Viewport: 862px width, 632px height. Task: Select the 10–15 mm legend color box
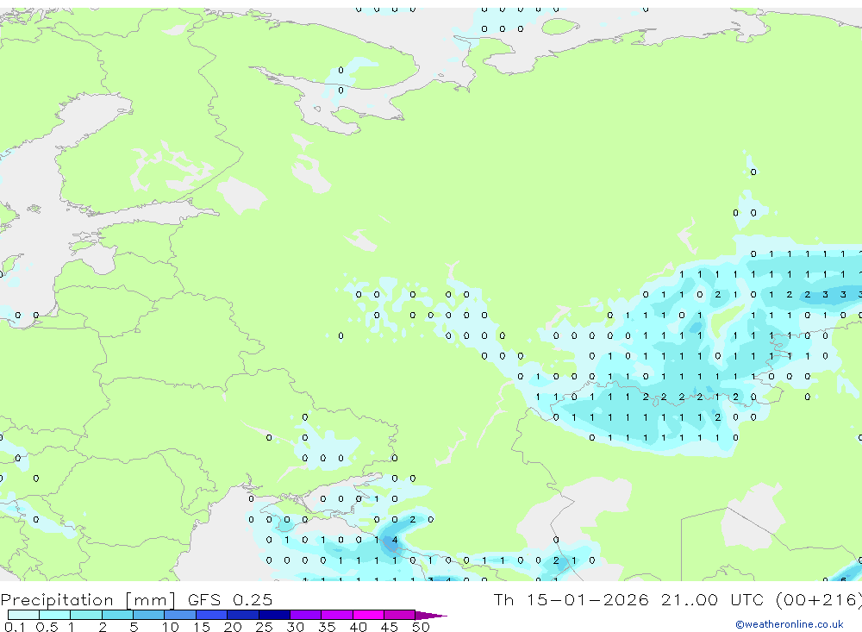coord(180,615)
